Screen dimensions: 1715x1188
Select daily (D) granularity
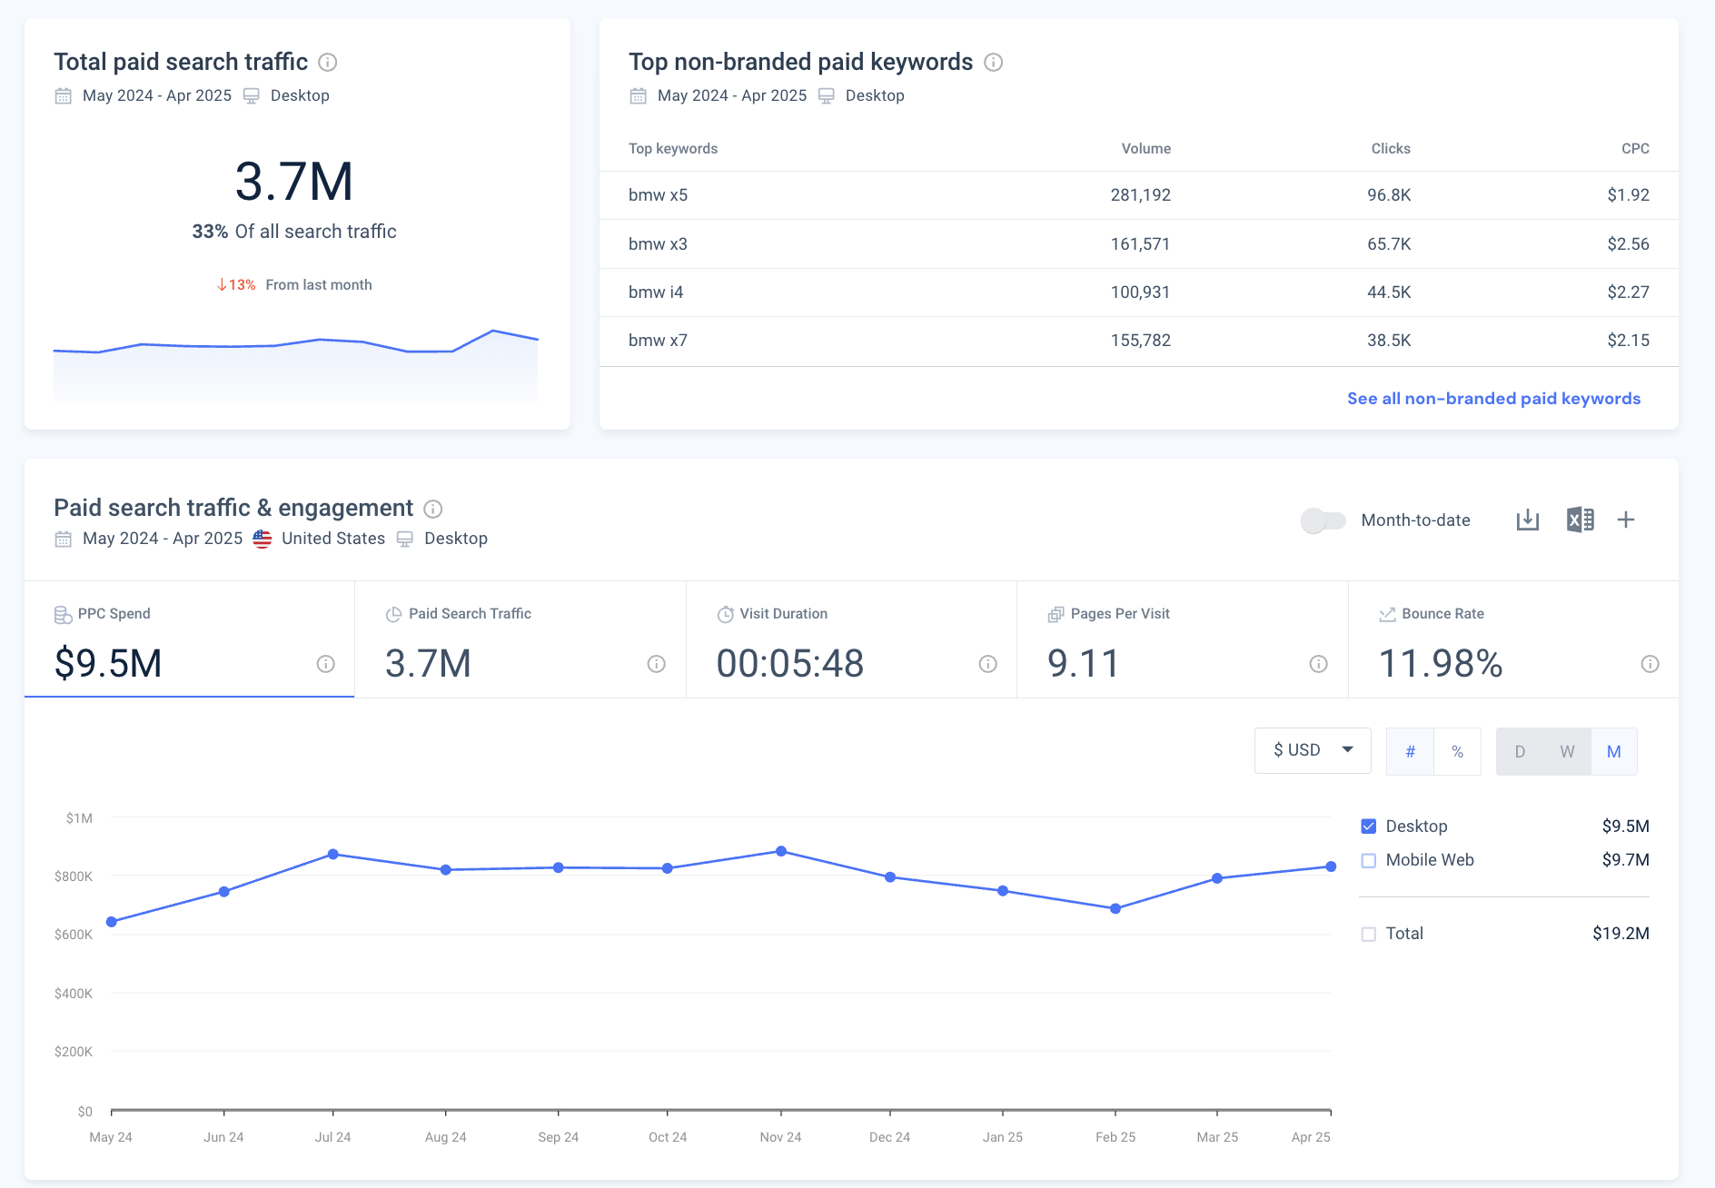click(1520, 751)
